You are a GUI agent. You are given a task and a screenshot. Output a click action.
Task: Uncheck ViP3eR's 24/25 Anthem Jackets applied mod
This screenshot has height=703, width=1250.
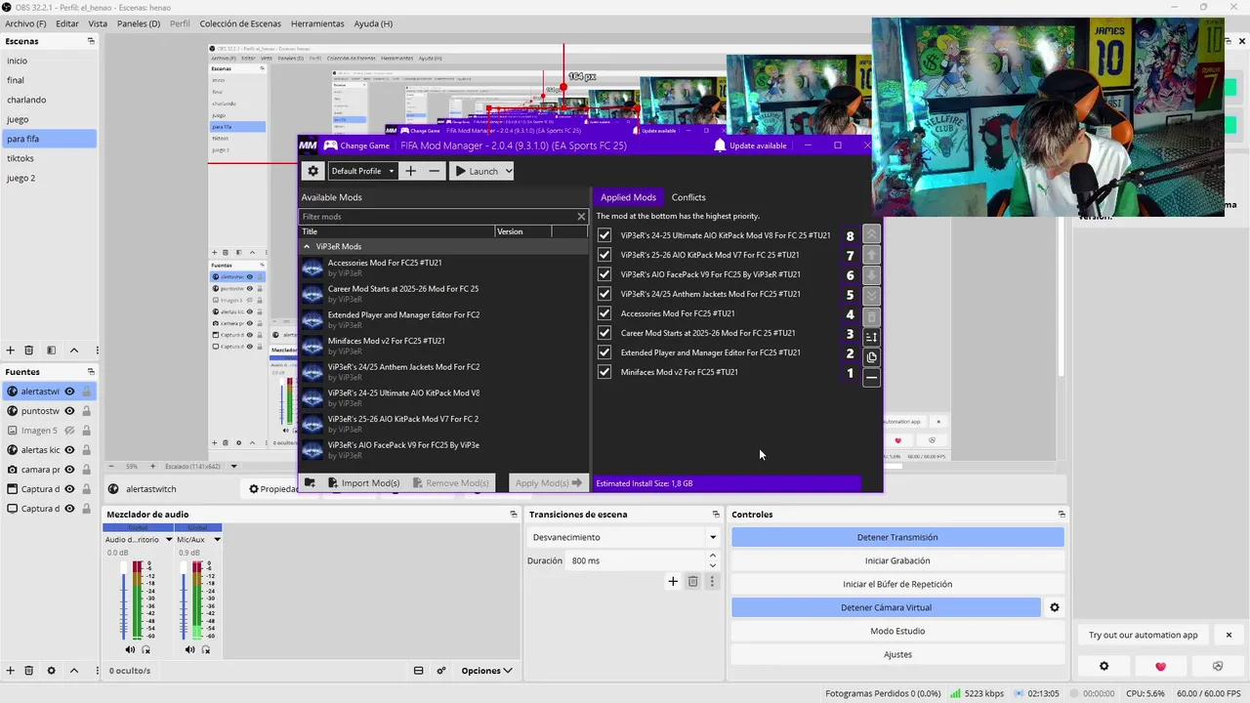604,294
